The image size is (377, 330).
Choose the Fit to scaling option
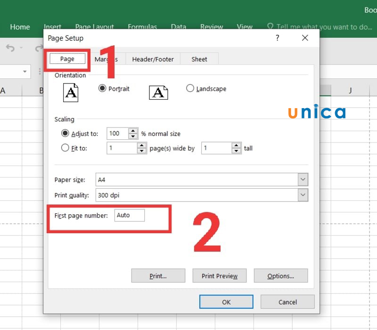click(x=65, y=148)
